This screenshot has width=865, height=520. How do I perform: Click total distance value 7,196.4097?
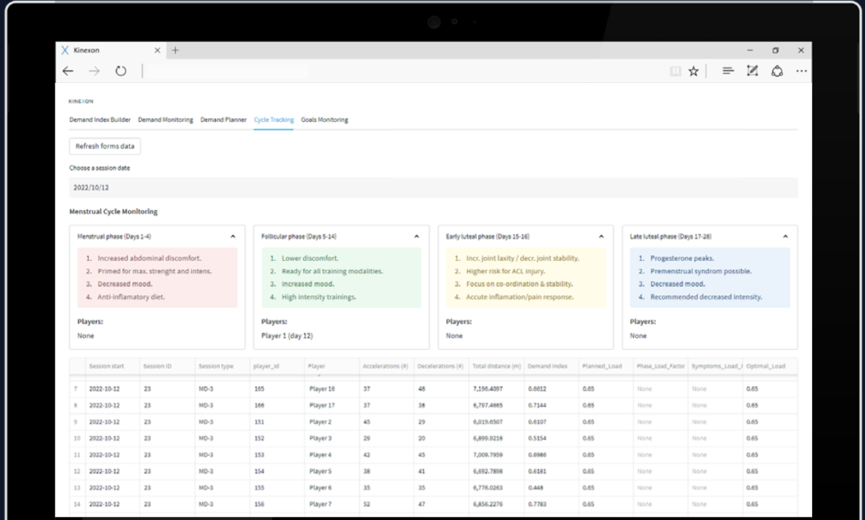click(x=488, y=389)
